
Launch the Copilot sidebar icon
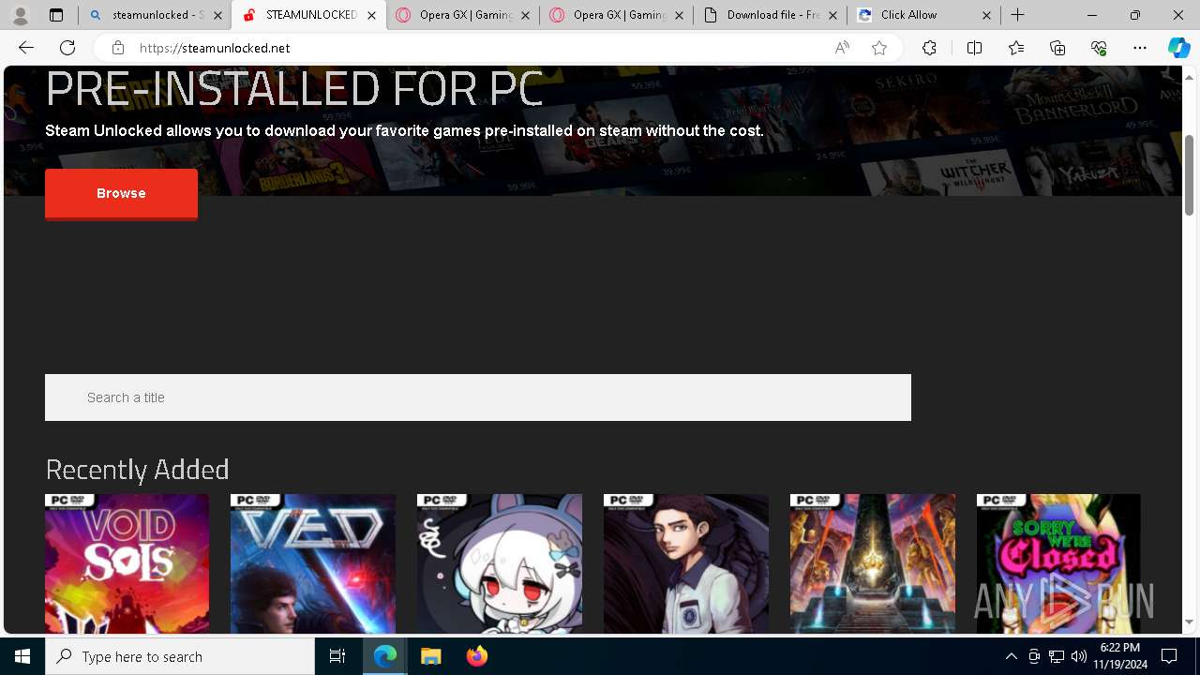tap(1178, 48)
